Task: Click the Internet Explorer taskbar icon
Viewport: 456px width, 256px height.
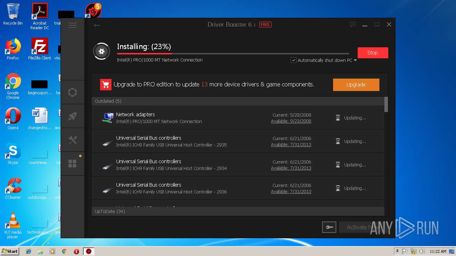Action: pos(28,251)
